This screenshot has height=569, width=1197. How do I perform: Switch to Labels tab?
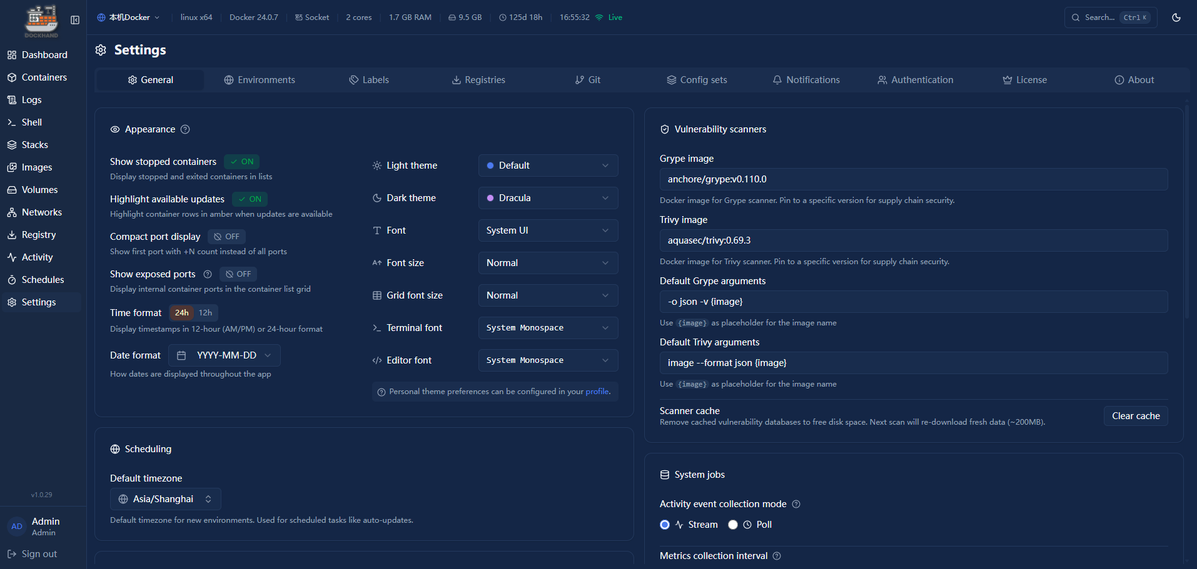[x=369, y=80]
